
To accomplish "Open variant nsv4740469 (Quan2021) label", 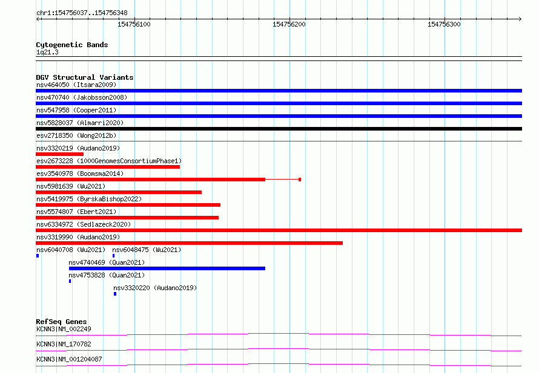I will click(x=107, y=262).
